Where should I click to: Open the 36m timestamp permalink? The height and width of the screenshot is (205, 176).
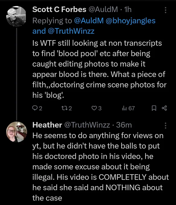click(x=124, y=125)
